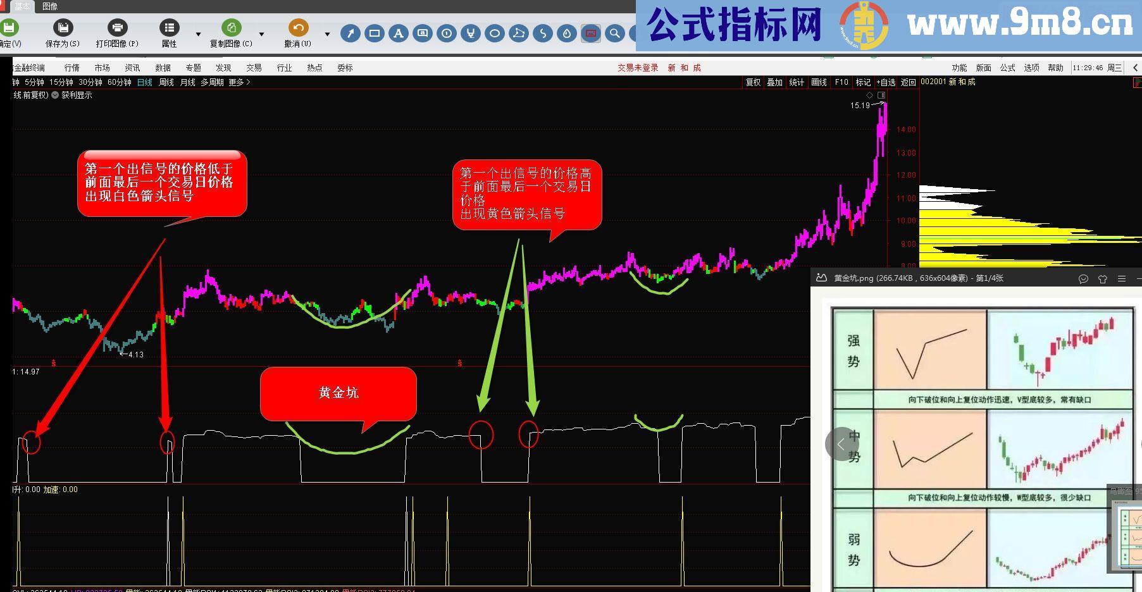Select the rectangle drawing tool
The image size is (1142, 592).
point(374,34)
